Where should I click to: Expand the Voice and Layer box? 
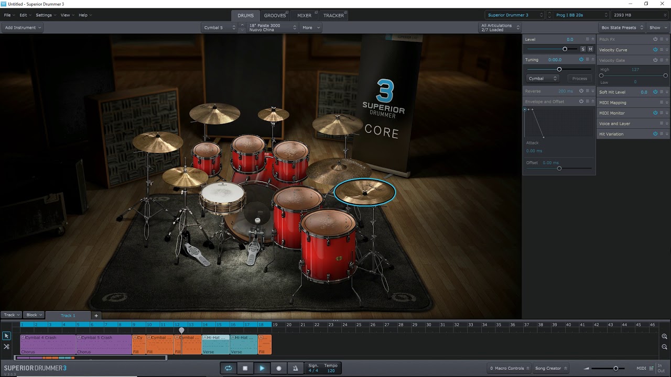click(x=667, y=124)
